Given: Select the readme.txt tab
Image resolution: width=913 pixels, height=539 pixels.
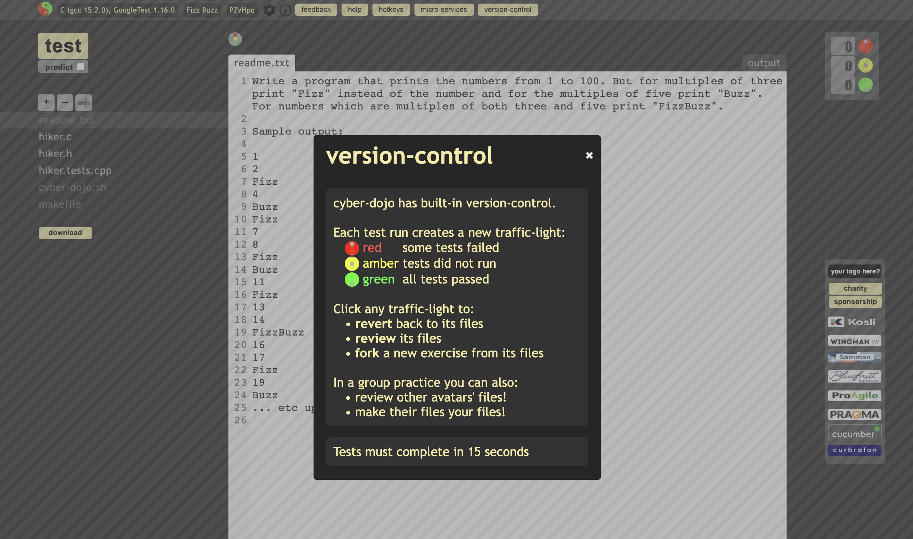Looking at the screenshot, I should tap(261, 63).
